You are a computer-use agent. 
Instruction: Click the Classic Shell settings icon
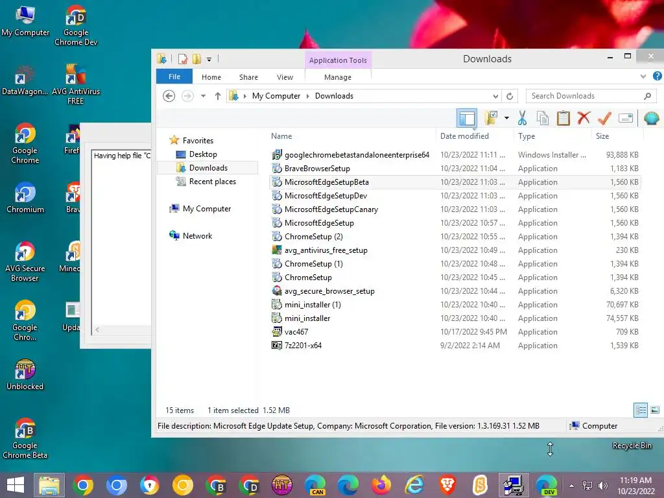[x=651, y=118]
